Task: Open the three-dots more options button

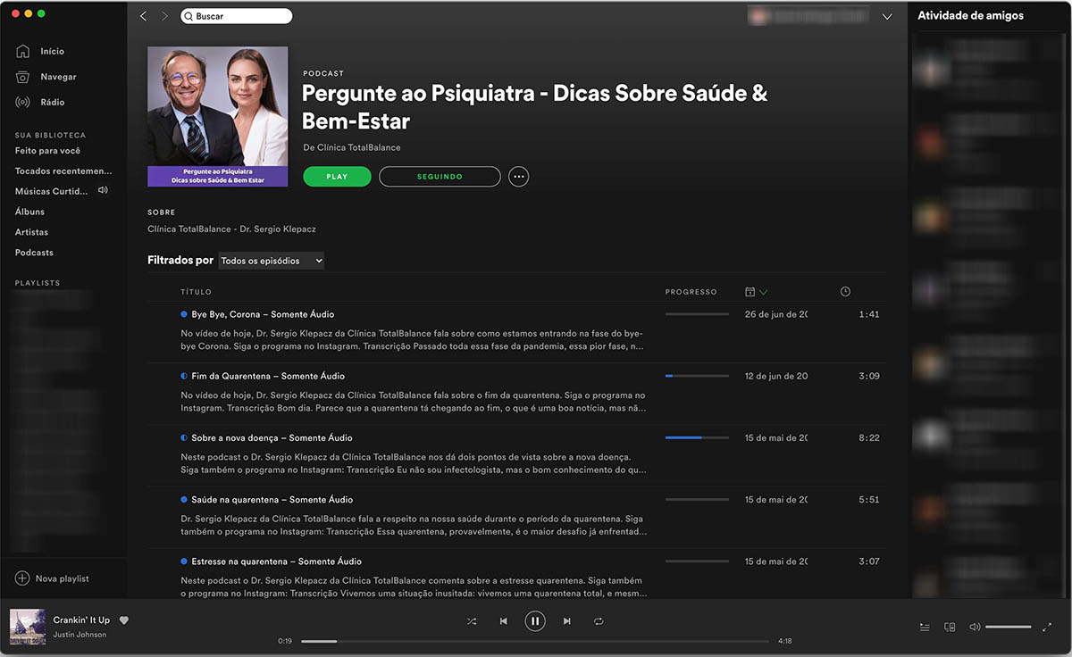Action: point(518,177)
